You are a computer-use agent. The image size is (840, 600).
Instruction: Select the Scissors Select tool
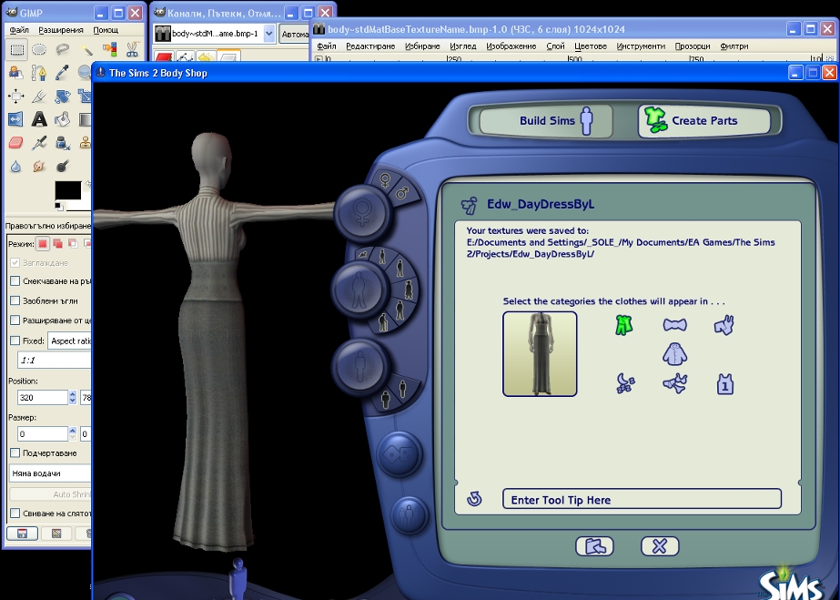pyautogui.click(x=132, y=50)
